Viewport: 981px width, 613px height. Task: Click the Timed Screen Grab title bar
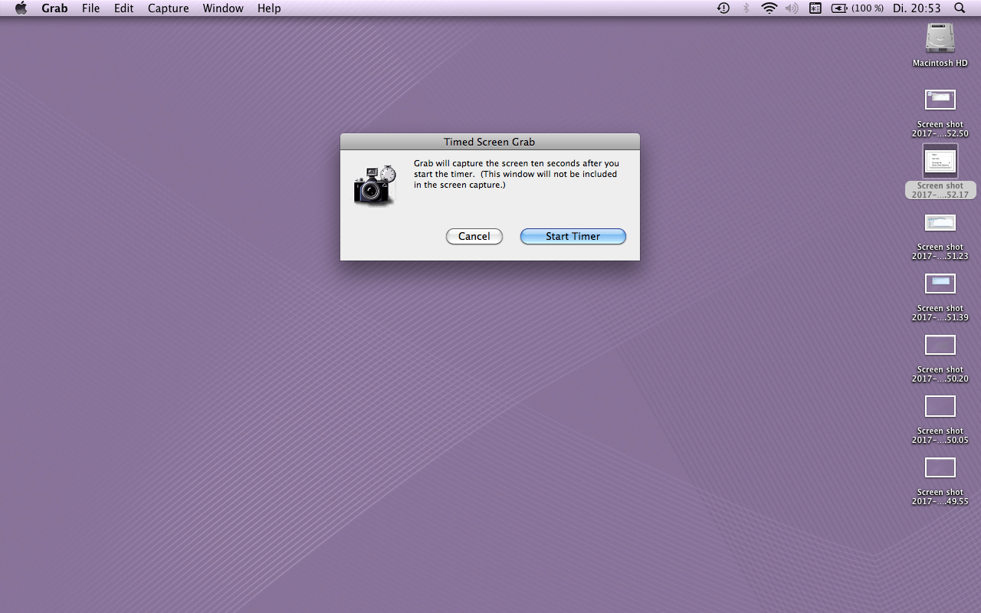point(490,142)
